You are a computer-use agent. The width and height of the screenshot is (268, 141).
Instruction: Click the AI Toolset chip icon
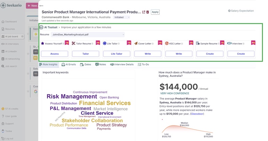pos(41,27)
